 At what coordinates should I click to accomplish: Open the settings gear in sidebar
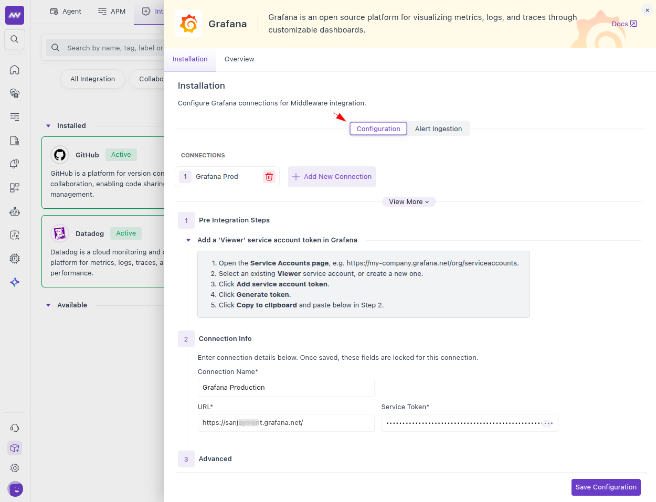coord(15,468)
